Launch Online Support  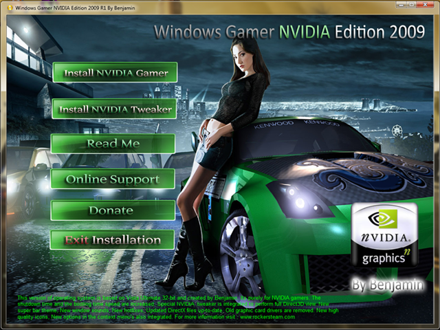coord(113,179)
